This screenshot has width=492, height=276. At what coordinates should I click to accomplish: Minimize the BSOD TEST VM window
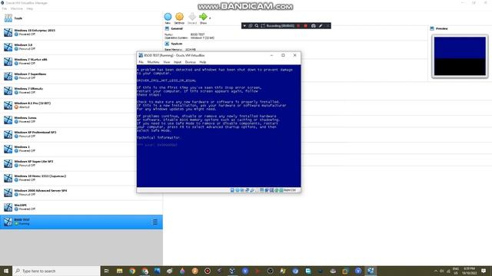[x=271, y=55]
